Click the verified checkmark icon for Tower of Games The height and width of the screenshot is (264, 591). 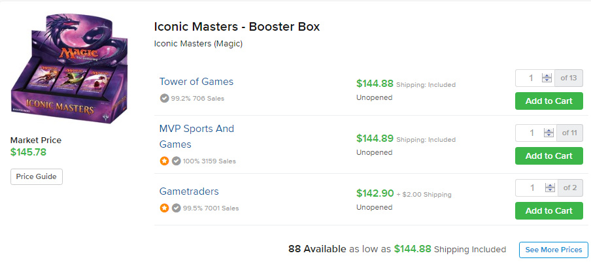(x=164, y=98)
